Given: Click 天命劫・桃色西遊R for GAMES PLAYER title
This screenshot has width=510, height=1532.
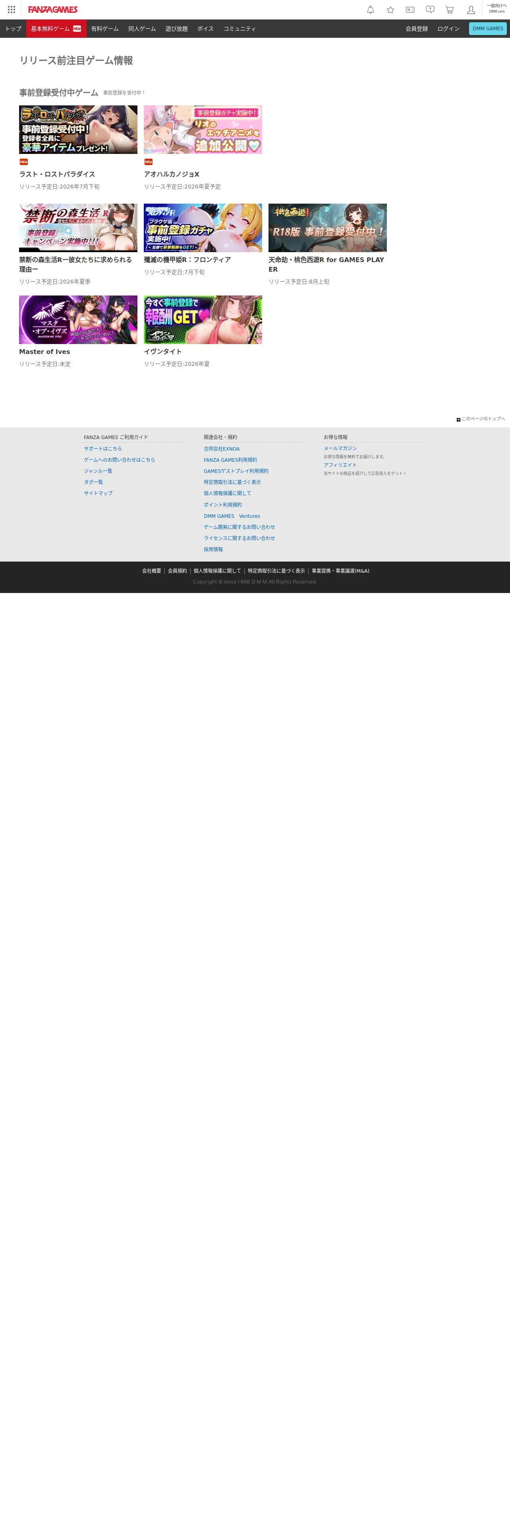Looking at the screenshot, I should click(x=326, y=264).
